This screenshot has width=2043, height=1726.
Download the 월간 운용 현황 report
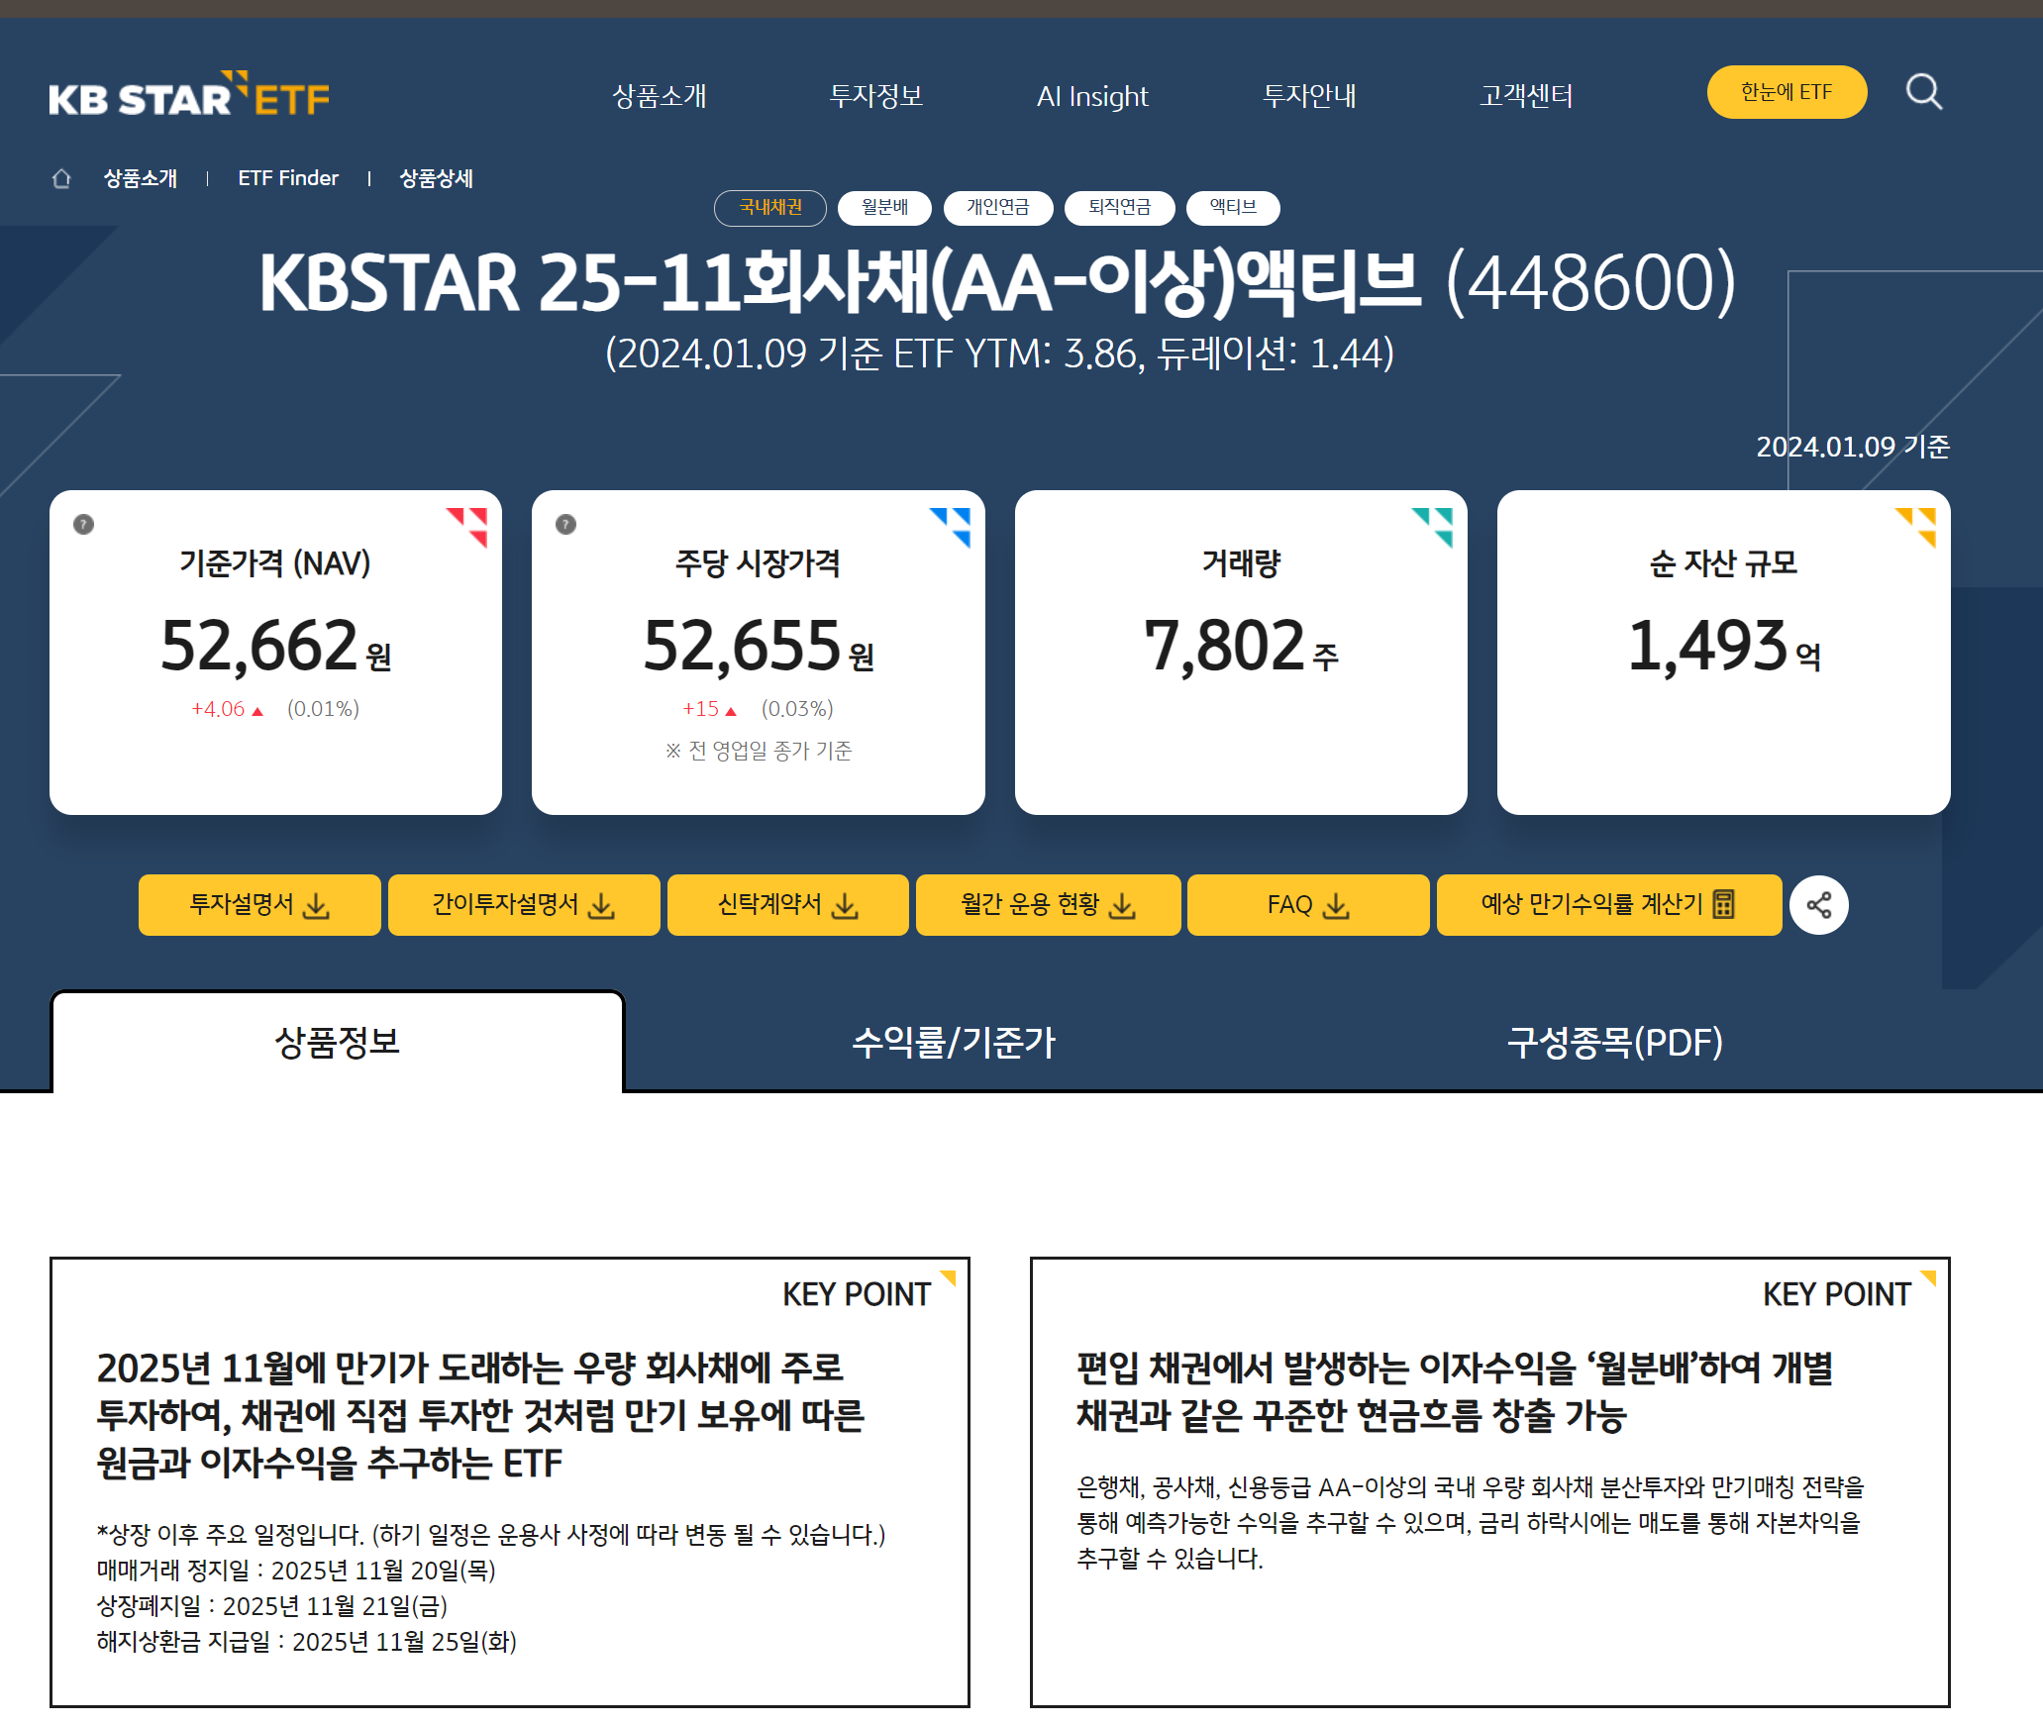pos(1048,904)
